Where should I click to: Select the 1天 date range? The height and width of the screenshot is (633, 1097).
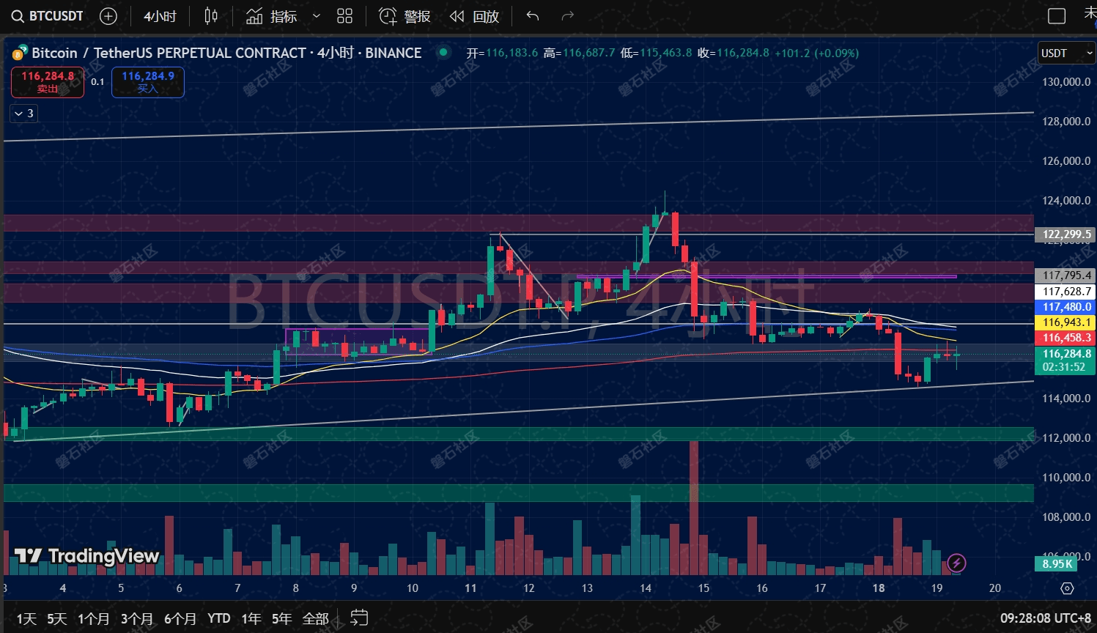tap(26, 619)
